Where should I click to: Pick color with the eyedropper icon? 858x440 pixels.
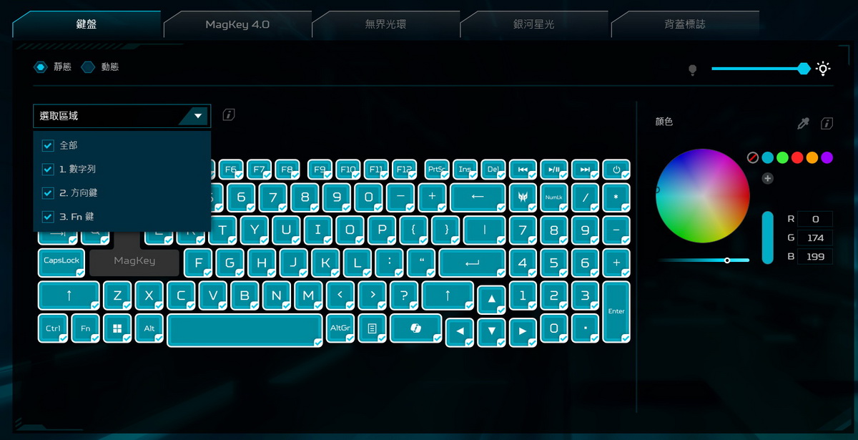tap(803, 124)
